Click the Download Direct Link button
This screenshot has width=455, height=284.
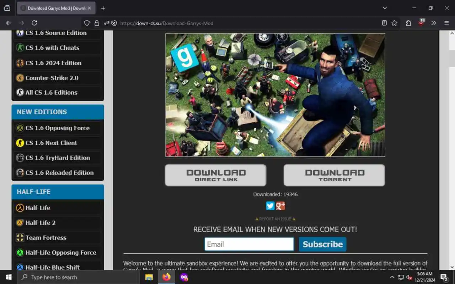216,175
